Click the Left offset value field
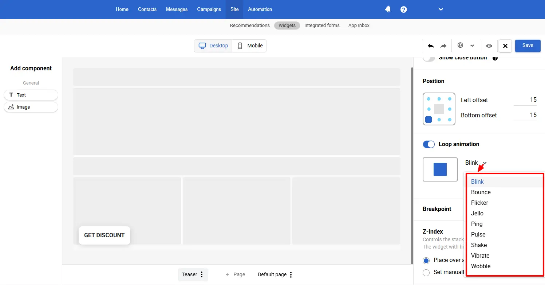This screenshot has height=285, width=545. (525, 100)
